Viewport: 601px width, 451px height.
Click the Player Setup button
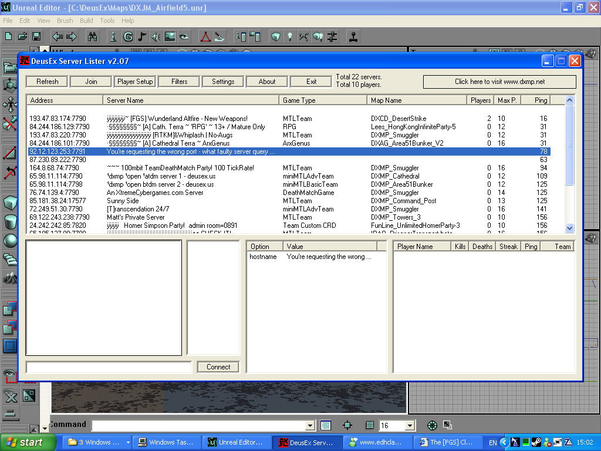pos(135,81)
